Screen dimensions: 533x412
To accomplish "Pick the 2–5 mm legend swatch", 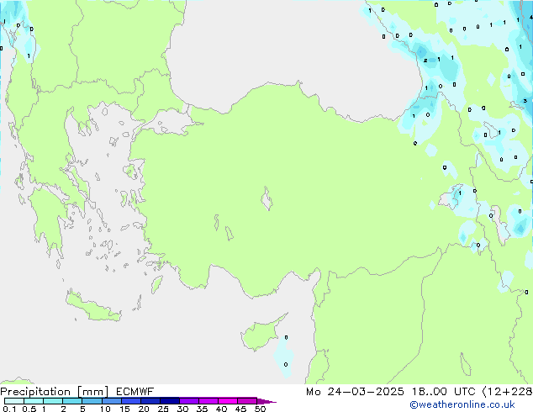I will click(72, 401).
